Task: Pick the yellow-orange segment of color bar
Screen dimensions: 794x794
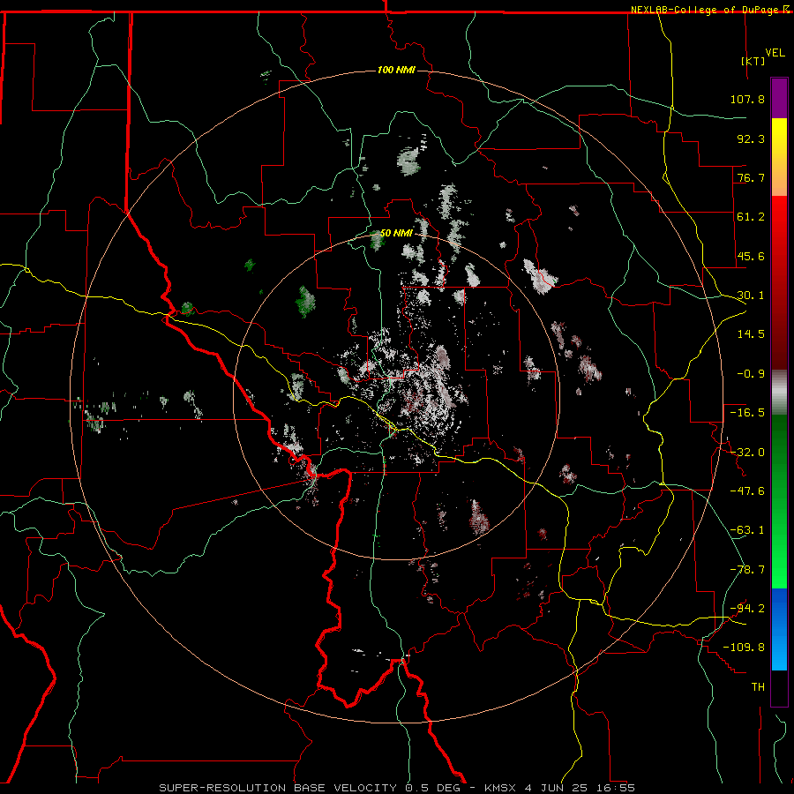Action: tap(779, 157)
